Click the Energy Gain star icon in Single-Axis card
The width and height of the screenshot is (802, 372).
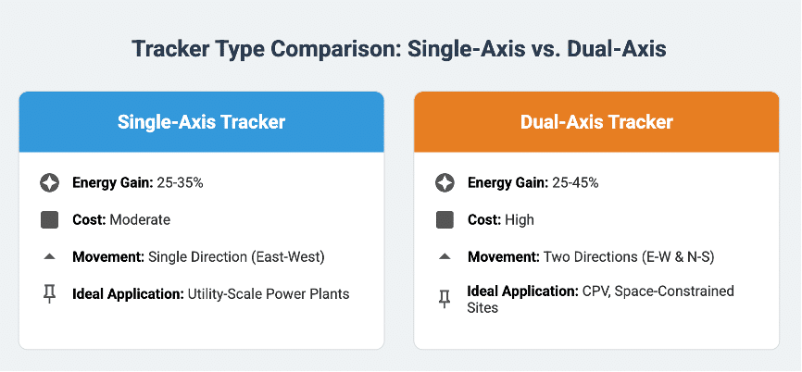coord(50,183)
